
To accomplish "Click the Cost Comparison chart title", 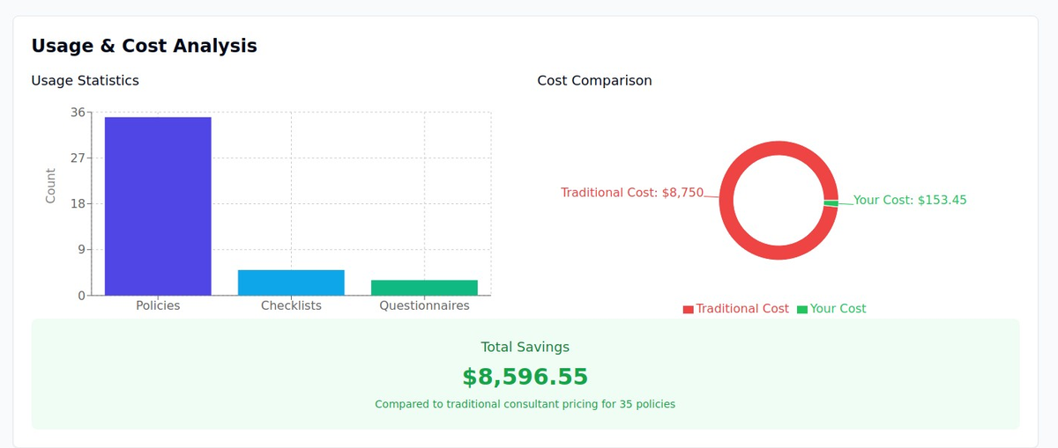I will click(594, 81).
